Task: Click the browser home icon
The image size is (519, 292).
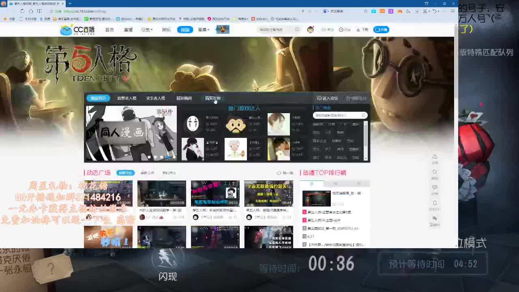Action: (31, 11)
